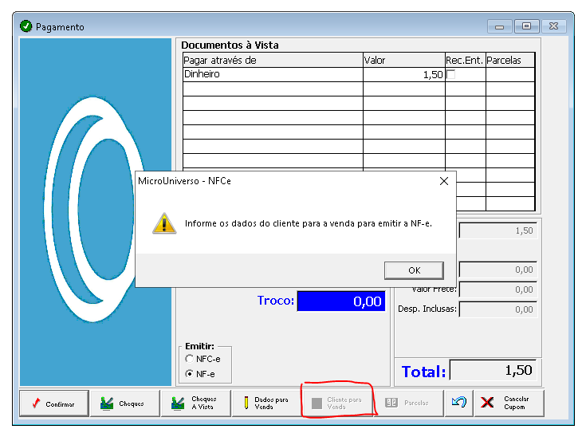The image size is (586, 437).
Task: Close the MicroUniverso NFCe dialog with X
Action: tap(444, 181)
